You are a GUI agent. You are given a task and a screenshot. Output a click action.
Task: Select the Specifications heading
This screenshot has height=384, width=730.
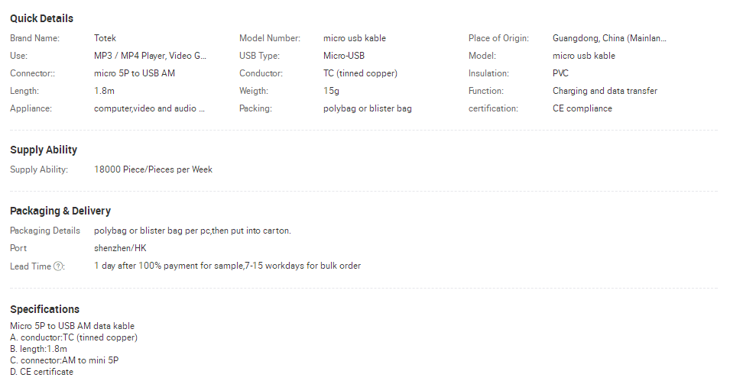(x=44, y=309)
